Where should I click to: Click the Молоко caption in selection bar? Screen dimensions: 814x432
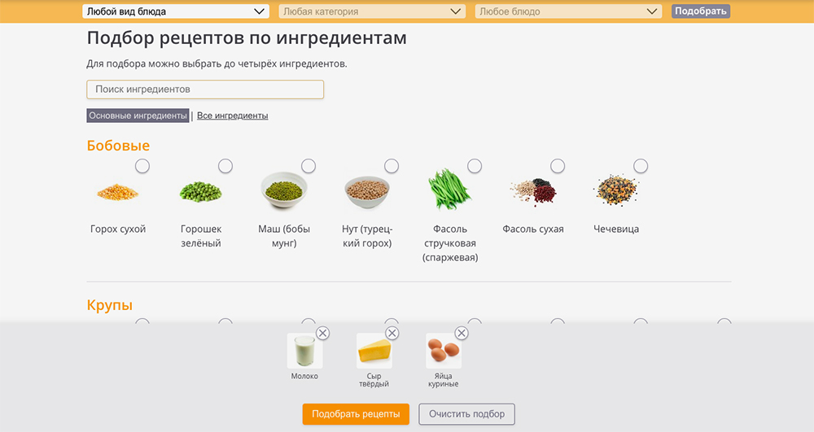point(304,376)
